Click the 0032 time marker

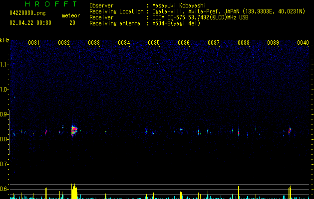64,43
